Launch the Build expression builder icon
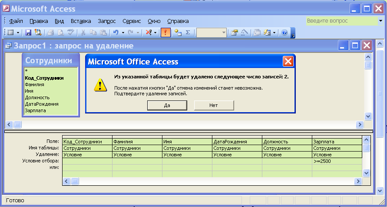Image resolution: width=387 pixels, height=207 pixels. [x=245, y=32]
